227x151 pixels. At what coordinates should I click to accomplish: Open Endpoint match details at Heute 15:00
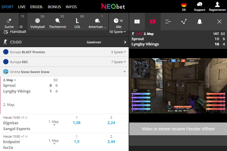15,136
